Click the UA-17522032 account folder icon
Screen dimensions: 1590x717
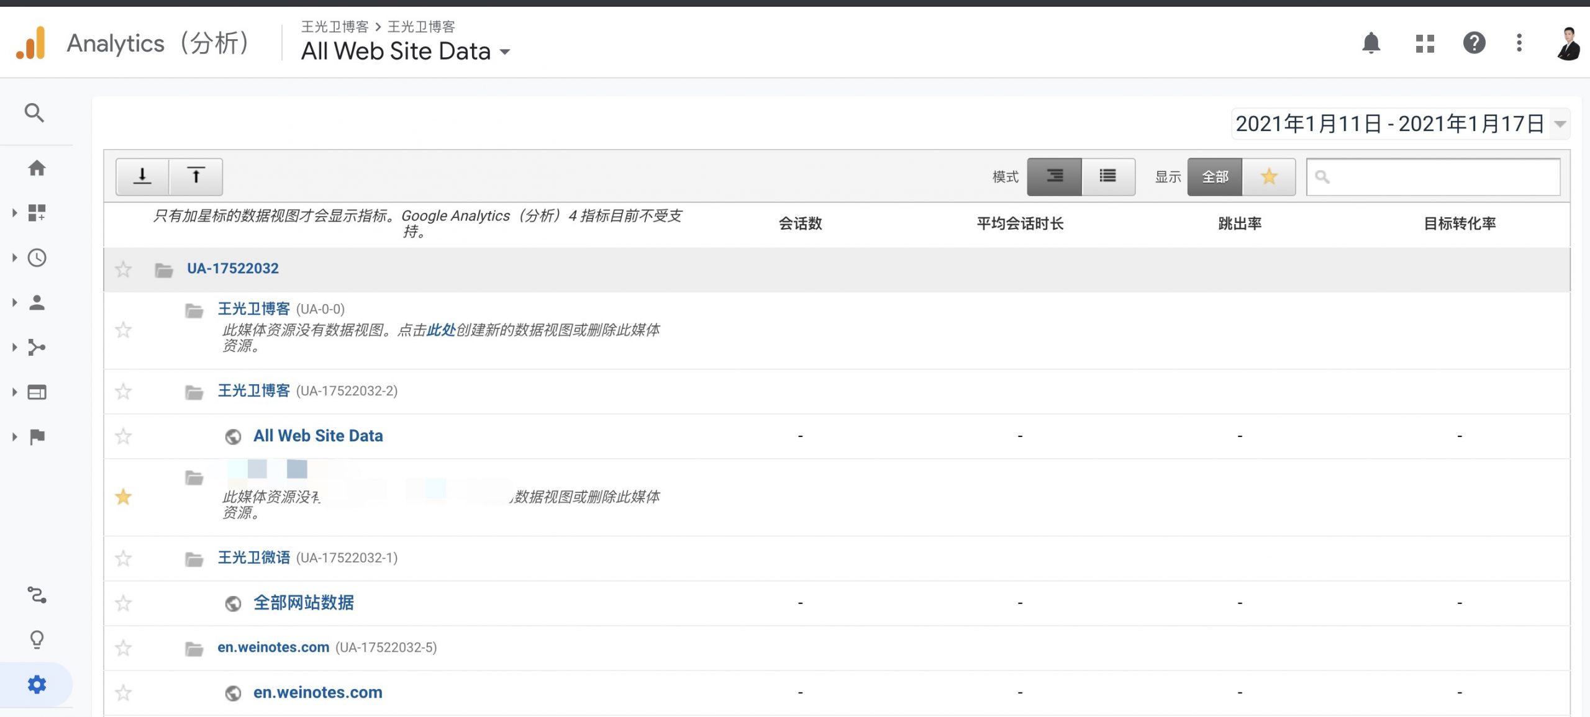164,270
